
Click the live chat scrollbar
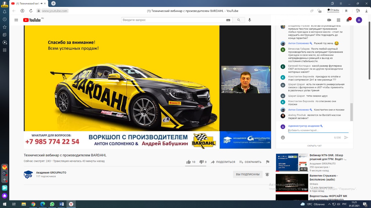click(352, 112)
